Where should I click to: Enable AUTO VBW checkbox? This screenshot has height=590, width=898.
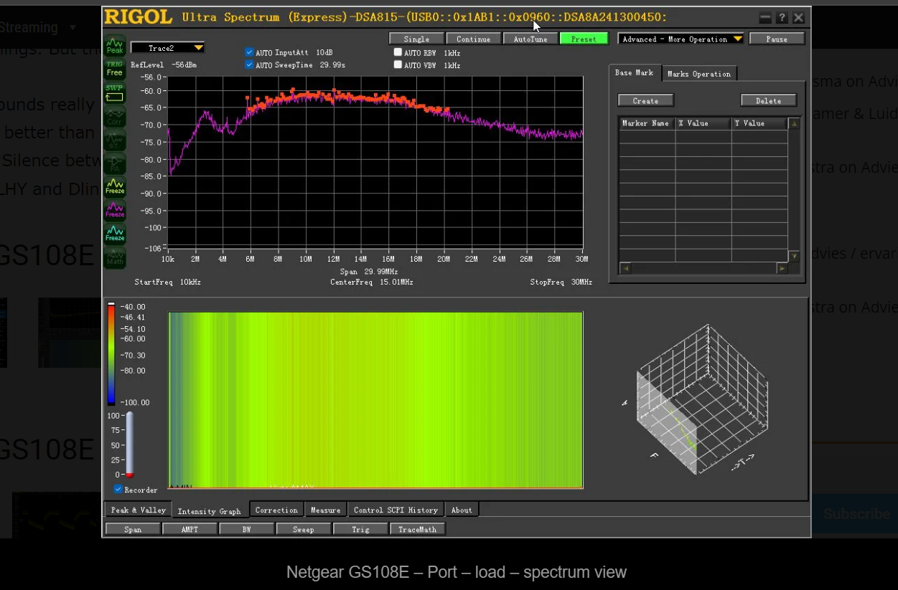pos(398,65)
